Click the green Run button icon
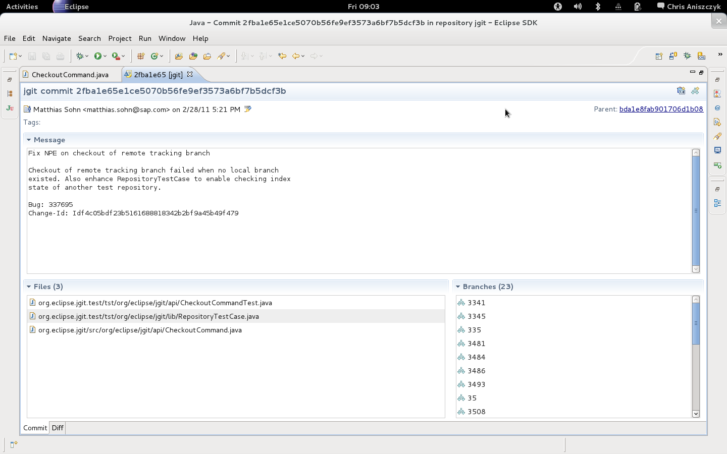Screen dimensions: 727x454 pyautogui.click(x=98, y=56)
